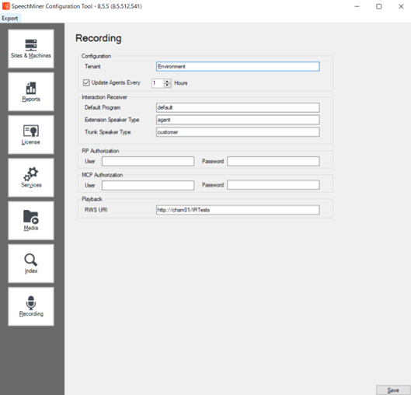Click the Trunk Speaker Type field

(x=238, y=132)
